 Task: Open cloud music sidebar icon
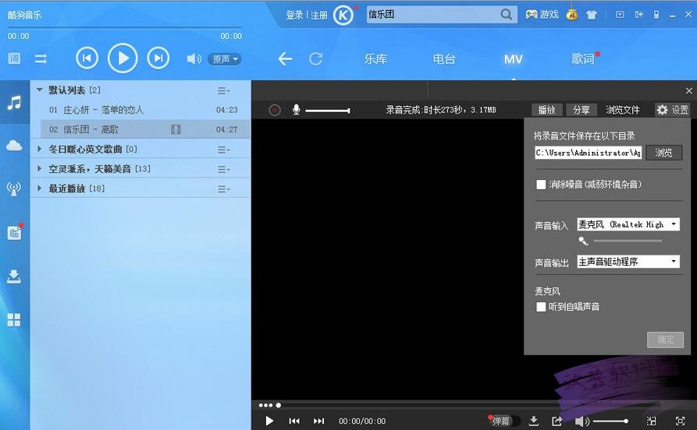(x=14, y=145)
